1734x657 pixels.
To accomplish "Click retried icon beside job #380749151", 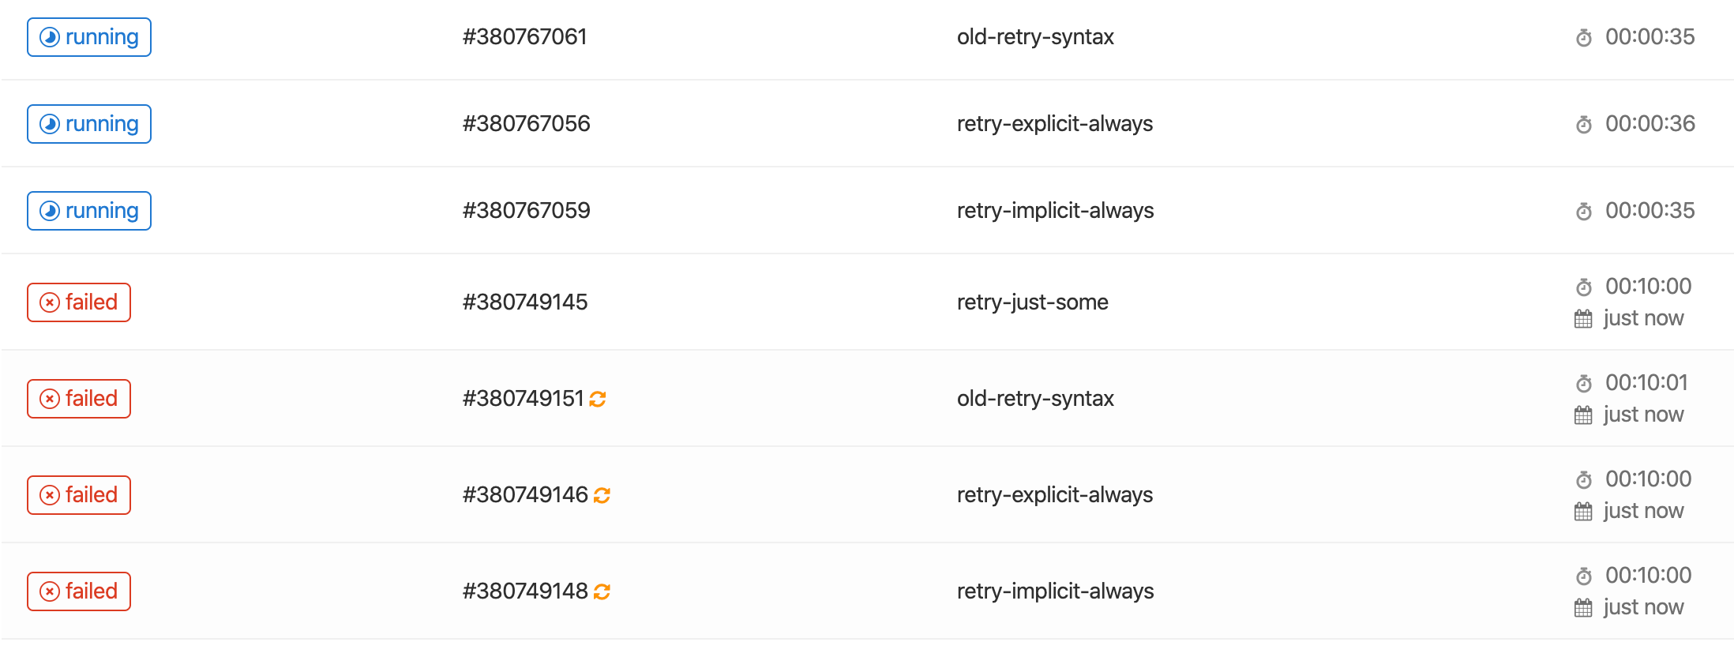I will [598, 400].
